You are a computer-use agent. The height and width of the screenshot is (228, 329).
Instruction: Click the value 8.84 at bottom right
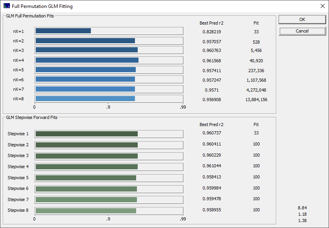[302, 208]
